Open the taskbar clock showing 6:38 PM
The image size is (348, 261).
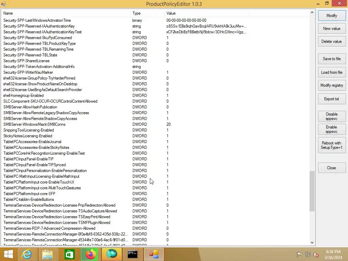(x=333, y=254)
